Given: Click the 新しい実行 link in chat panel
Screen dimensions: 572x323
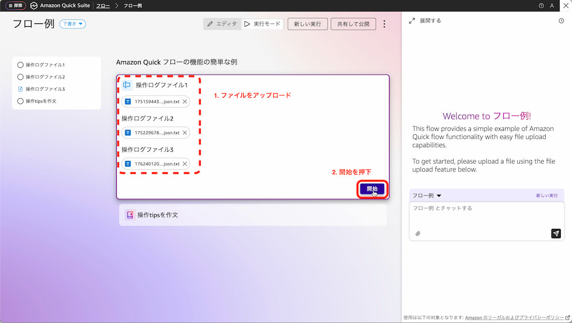Looking at the screenshot, I should pos(547,196).
